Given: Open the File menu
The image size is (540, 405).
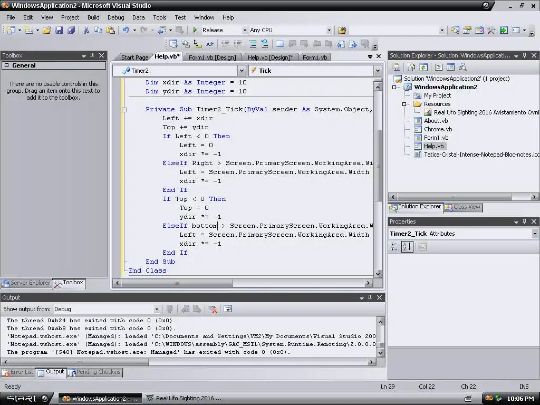Looking at the screenshot, I should tap(11, 17).
